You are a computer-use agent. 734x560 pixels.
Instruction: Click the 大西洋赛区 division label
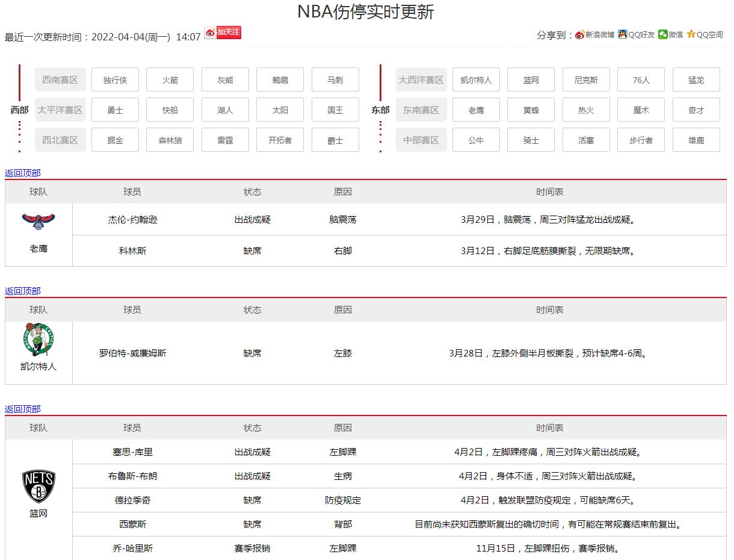point(421,79)
